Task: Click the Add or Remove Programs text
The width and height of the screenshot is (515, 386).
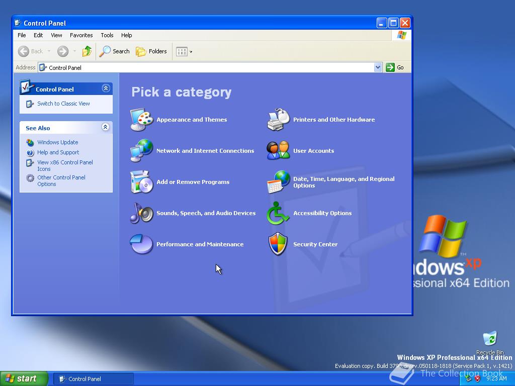Action: point(193,182)
